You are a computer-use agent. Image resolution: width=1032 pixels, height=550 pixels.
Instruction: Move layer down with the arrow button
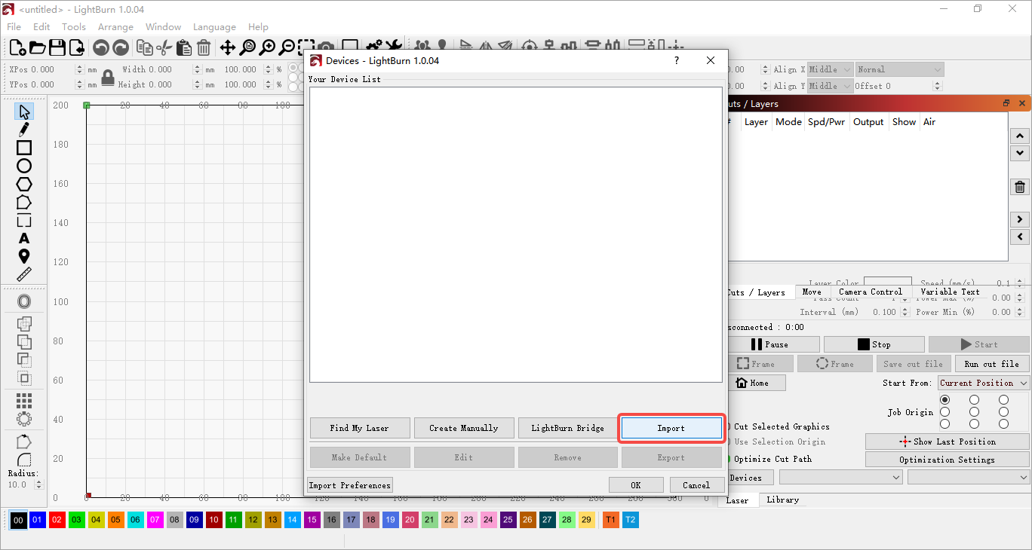[x=1020, y=153]
